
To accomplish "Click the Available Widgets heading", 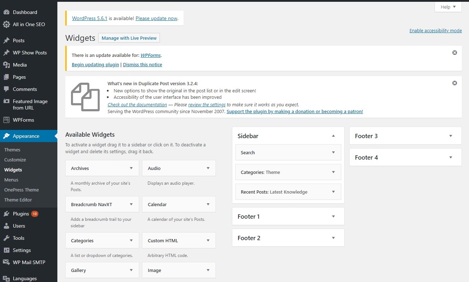I will (x=90, y=135).
